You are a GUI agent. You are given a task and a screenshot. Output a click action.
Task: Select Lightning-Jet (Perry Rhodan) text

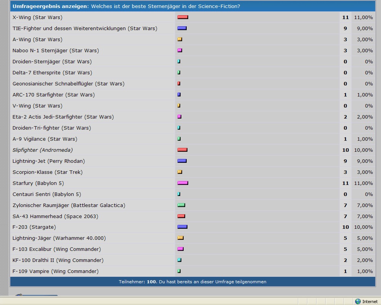(x=49, y=161)
